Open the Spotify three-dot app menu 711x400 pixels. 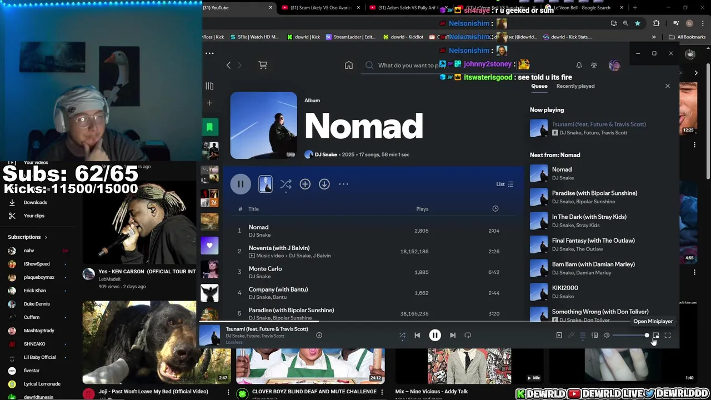pos(209,53)
